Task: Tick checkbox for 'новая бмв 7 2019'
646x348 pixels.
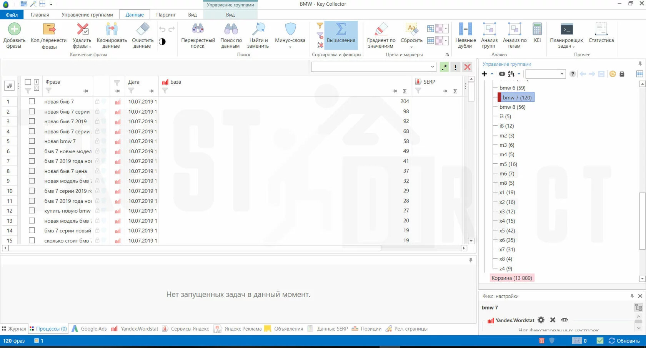Action: point(32,121)
